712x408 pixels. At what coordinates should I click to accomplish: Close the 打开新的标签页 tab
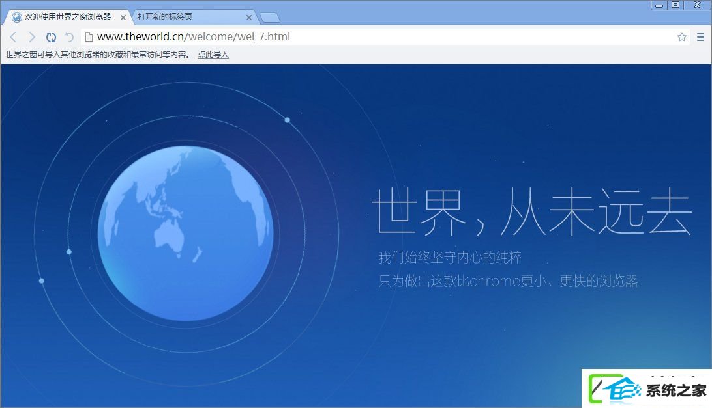249,18
